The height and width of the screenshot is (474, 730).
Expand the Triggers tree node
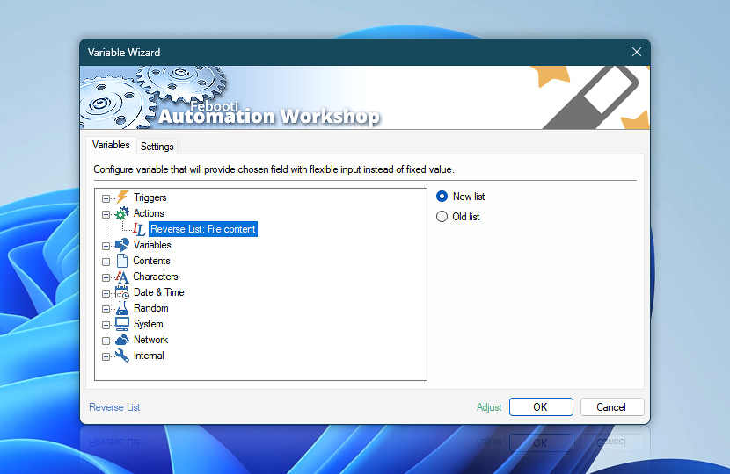[x=106, y=198]
